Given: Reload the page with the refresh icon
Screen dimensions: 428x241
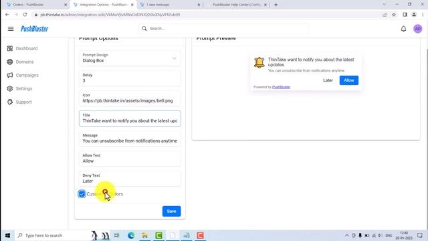Looking at the screenshot, I should pyautogui.click(x=25, y=15).
